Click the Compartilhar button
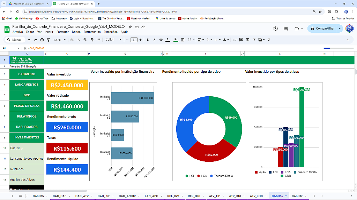 click(322, 29)
